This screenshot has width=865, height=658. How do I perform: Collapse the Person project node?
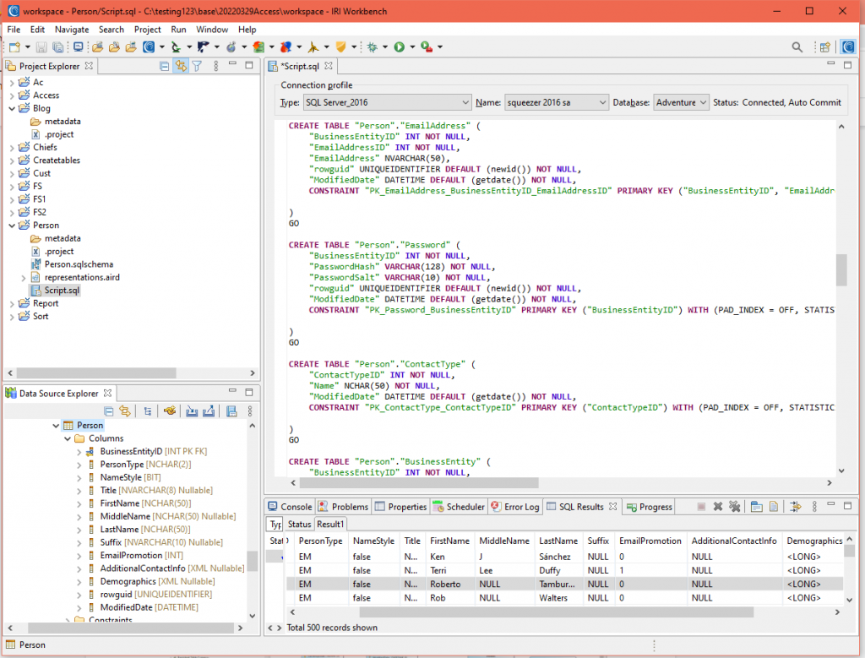(12, 225)
